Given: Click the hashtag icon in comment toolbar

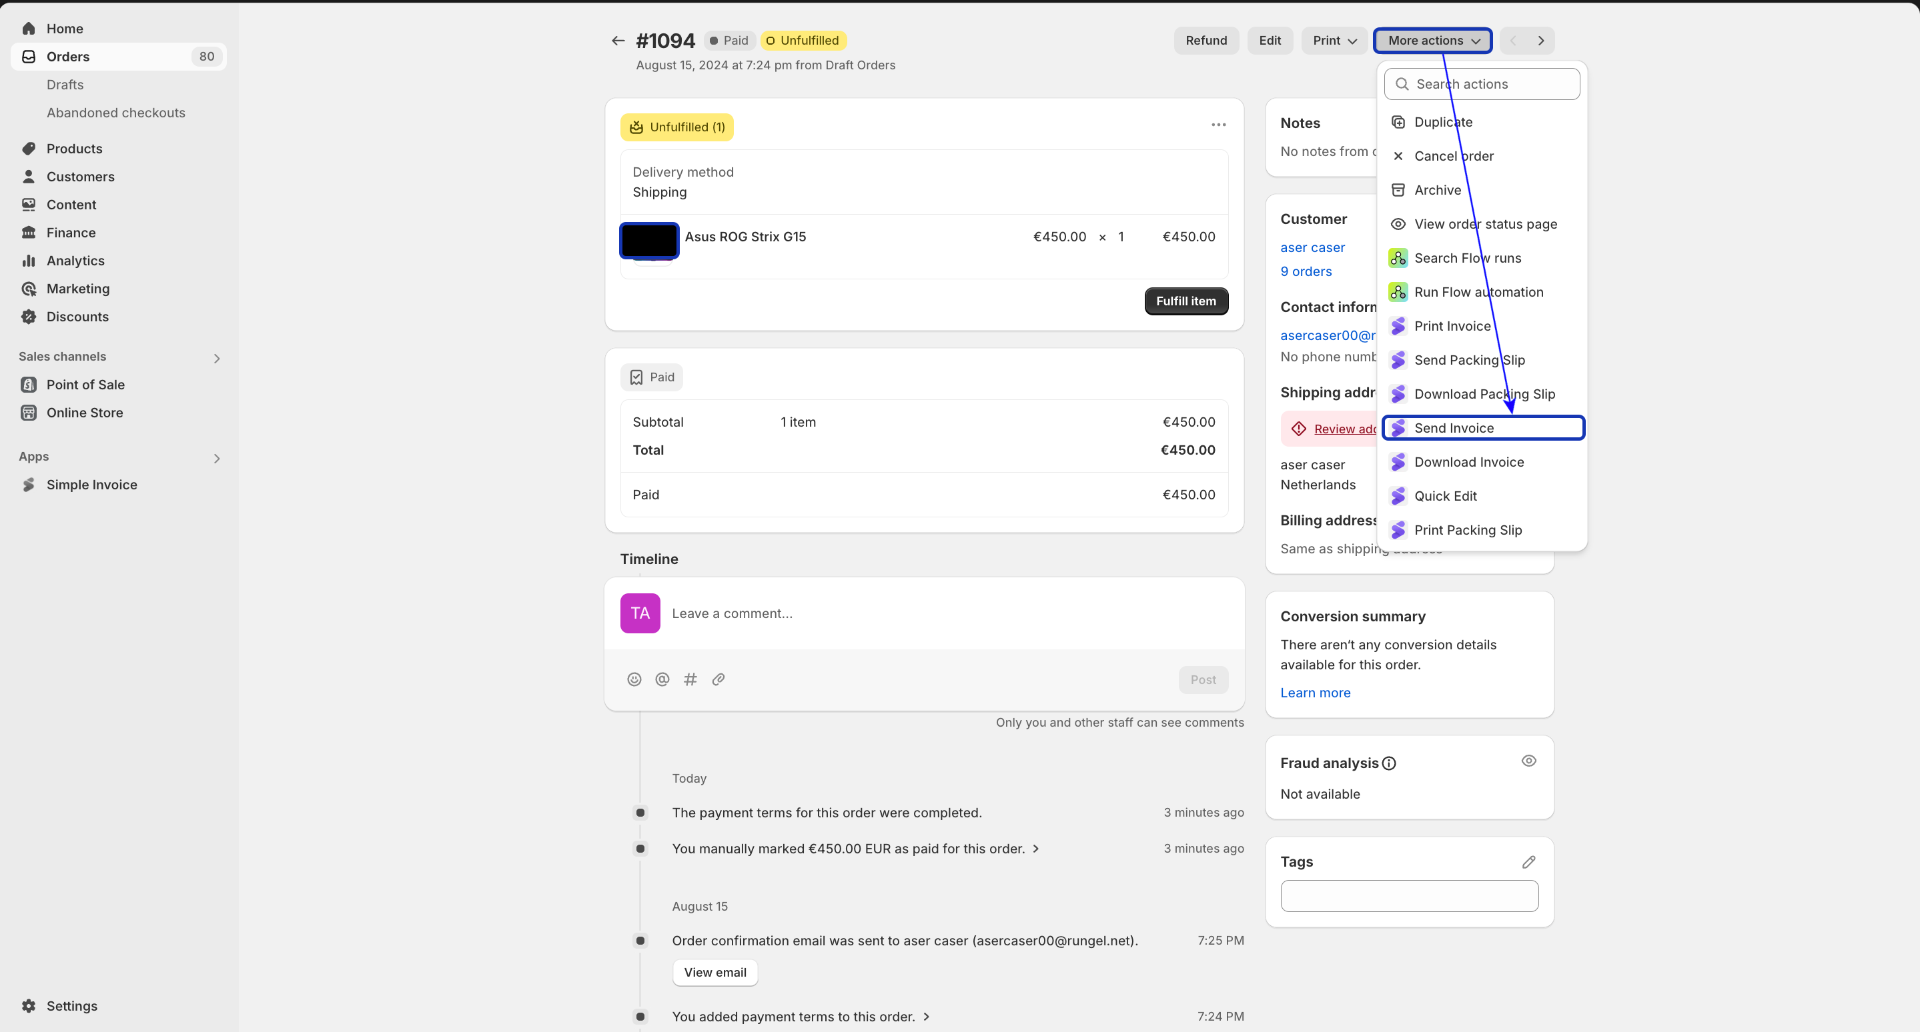Looking at the screenshot, I should 690,679.
